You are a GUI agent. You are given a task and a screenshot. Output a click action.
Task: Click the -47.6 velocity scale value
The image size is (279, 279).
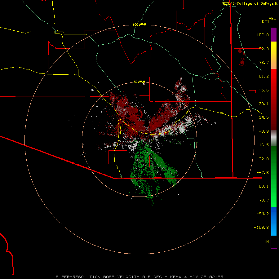263,173
